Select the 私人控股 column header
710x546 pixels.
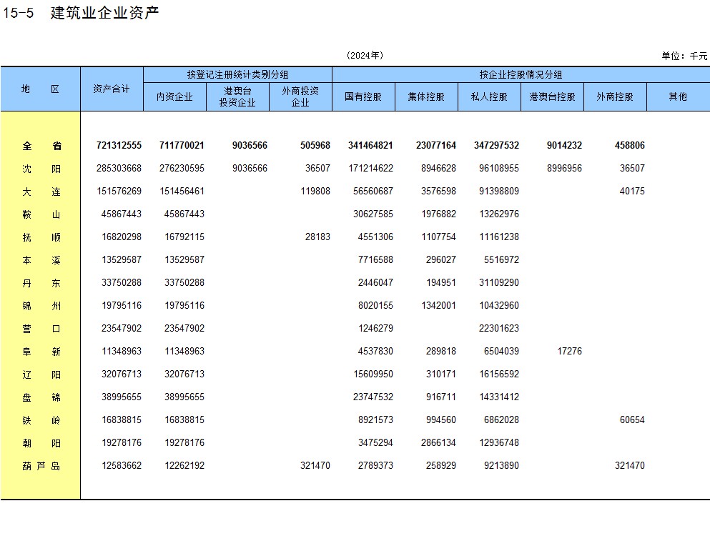point(489,96)
